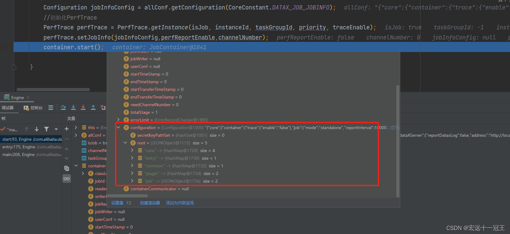Click the editor horizontal scrollbar
This screenshot has width=510, height=234.
(x=53, y=90)
